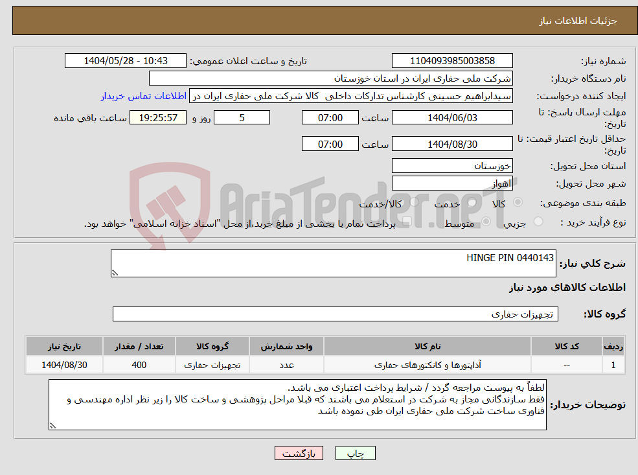Click the buyer notes text area
The width and height of the screenshot is (638, 475).
pos(297,404)
